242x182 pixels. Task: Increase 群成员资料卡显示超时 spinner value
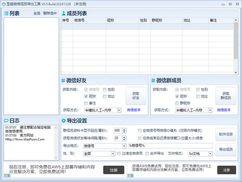tap(124, 129)
